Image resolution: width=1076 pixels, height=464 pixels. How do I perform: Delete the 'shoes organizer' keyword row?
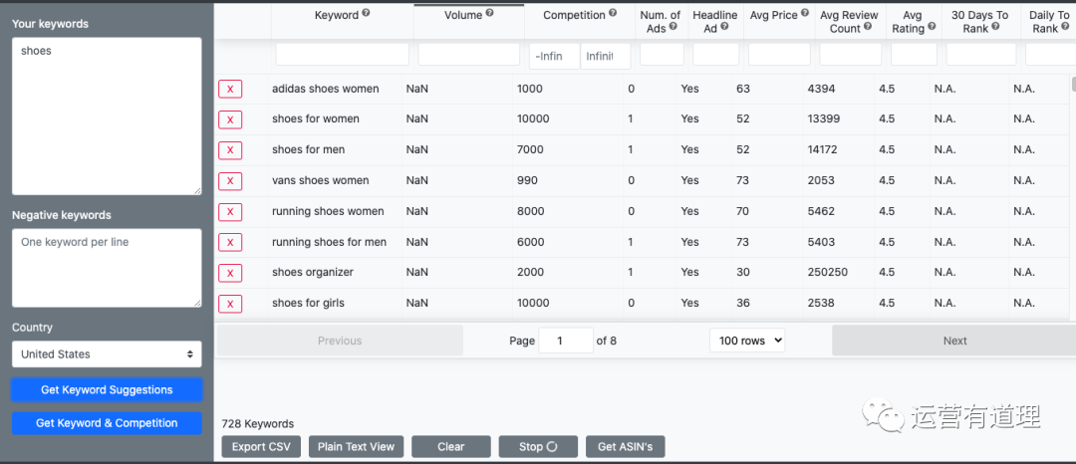[x=230, y=274]
